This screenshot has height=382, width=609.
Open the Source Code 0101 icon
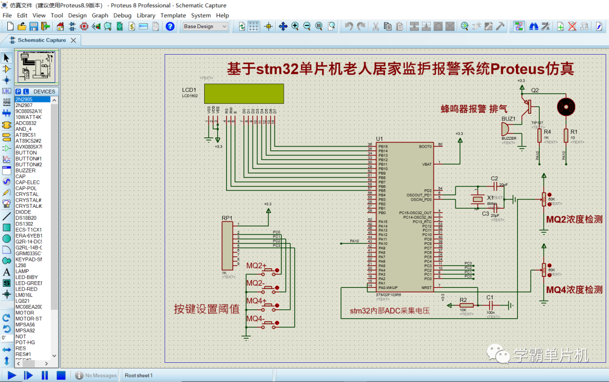click(x=143, y=26)
